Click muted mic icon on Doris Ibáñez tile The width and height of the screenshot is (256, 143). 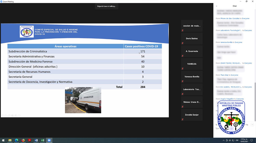(183, 43)
